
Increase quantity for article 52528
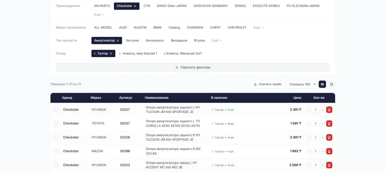point(323,138)
